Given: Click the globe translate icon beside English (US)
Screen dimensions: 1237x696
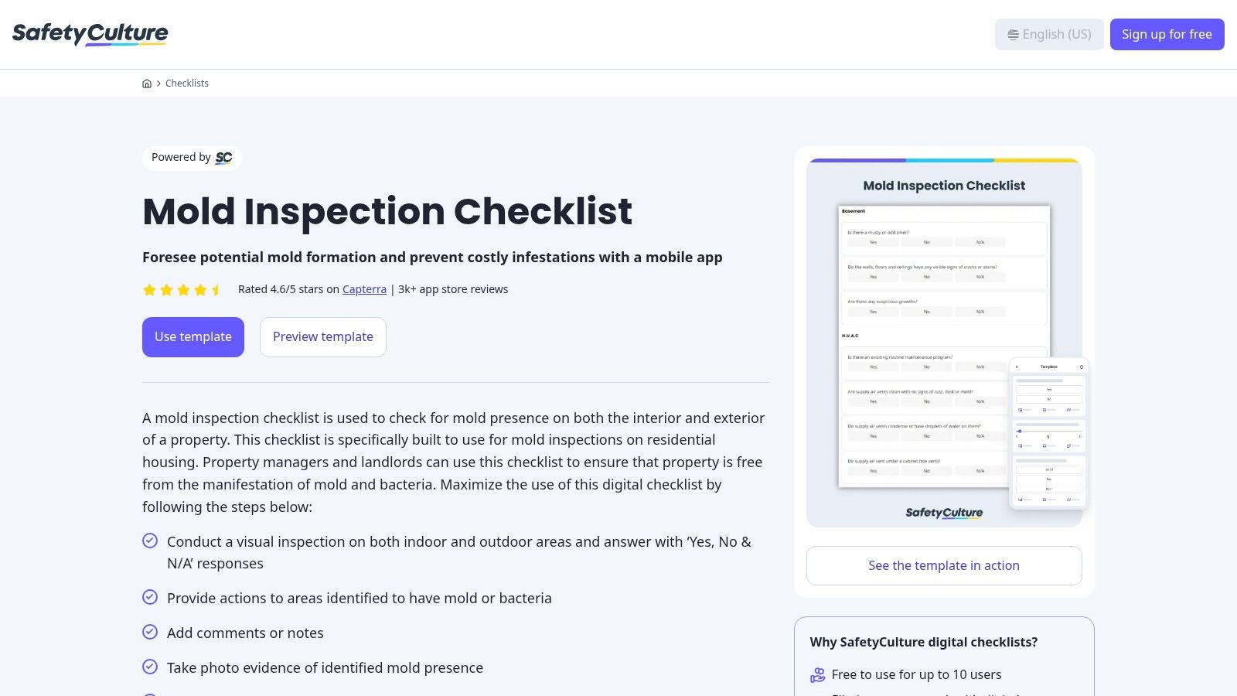Looking at the screenshot, I should click(1013, 34).
